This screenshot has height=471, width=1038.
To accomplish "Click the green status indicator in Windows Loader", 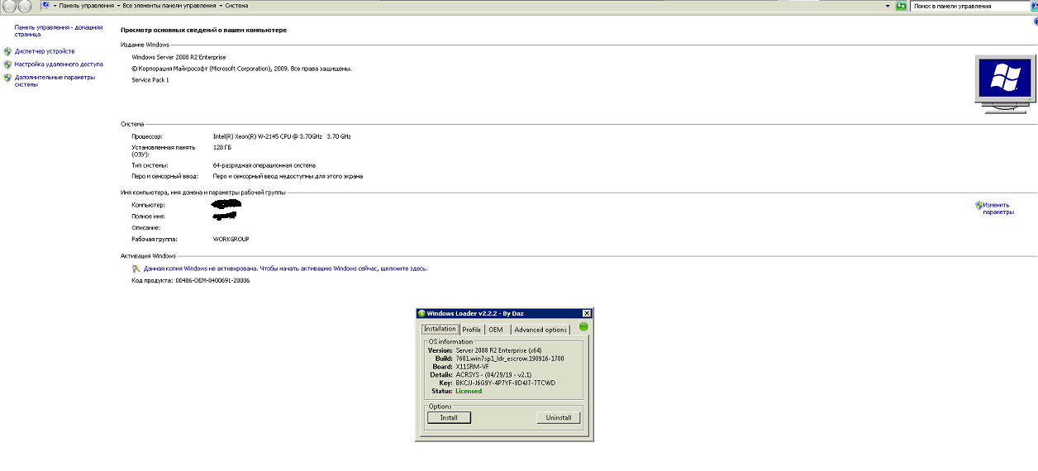I will (583, 327).
